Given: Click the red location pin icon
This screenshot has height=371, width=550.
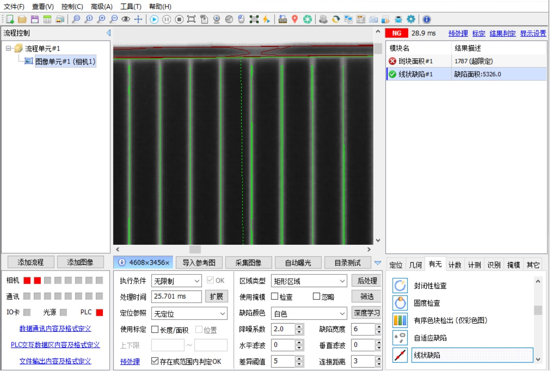Looking at the screenshot, I should 295,19.
